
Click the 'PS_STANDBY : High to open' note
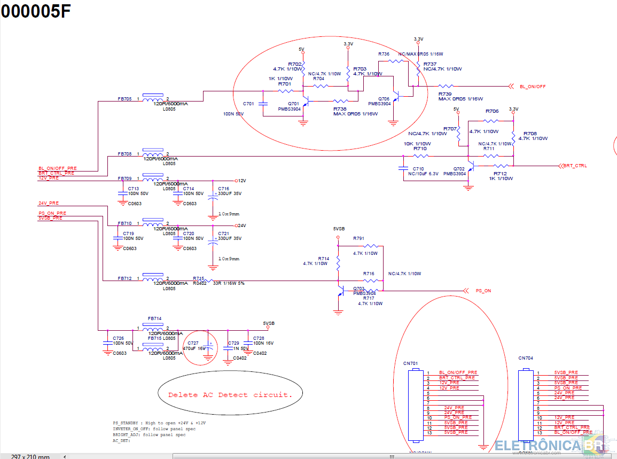[x=159, y=423]
